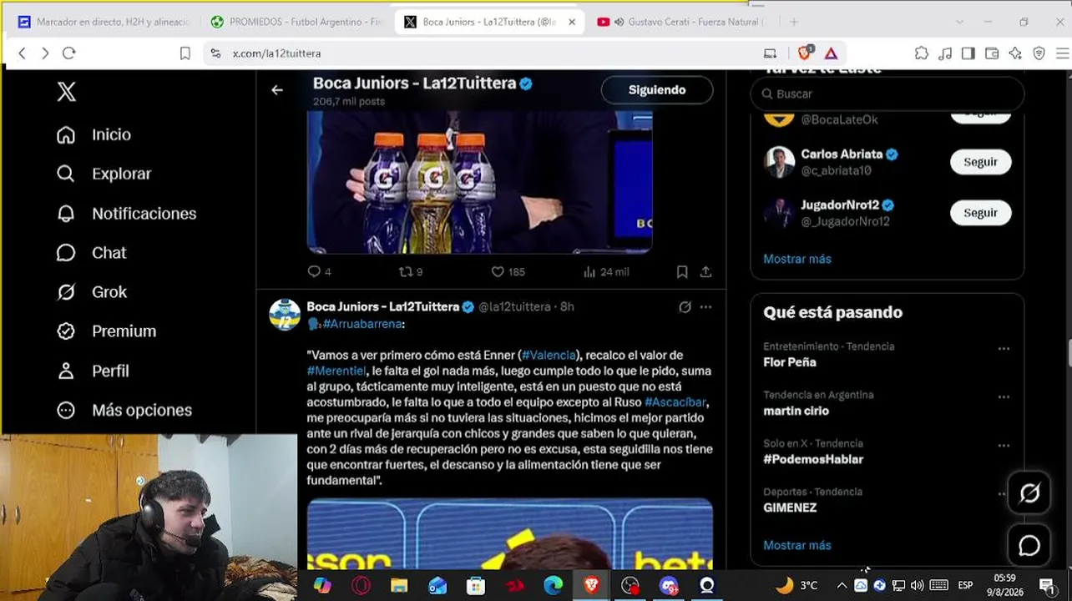Open more options on the Arruabarrena post

[706, 307]
